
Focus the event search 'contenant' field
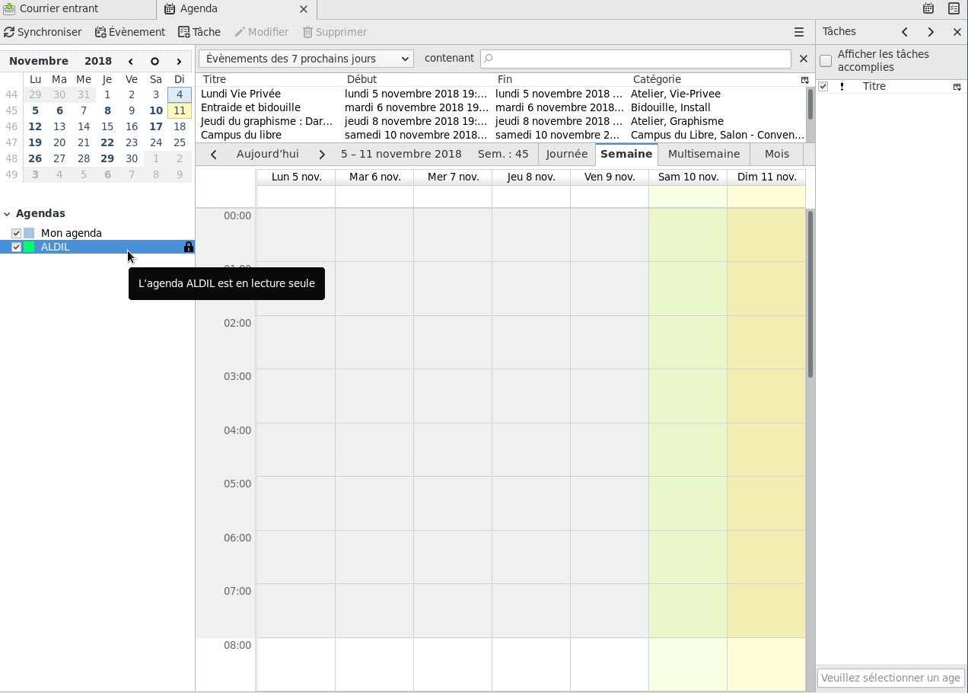pyautogui.click(x=635, y=59)
